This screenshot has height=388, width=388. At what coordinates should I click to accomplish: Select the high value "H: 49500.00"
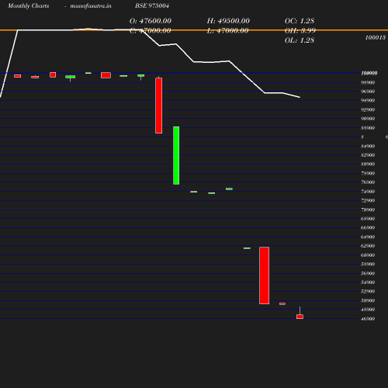coord(228,21)
